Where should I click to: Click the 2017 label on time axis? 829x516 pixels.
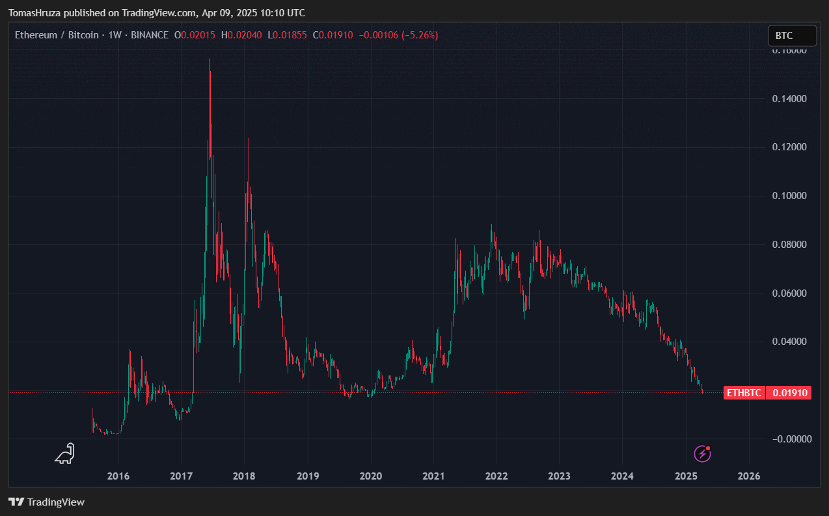coord(181,476)
